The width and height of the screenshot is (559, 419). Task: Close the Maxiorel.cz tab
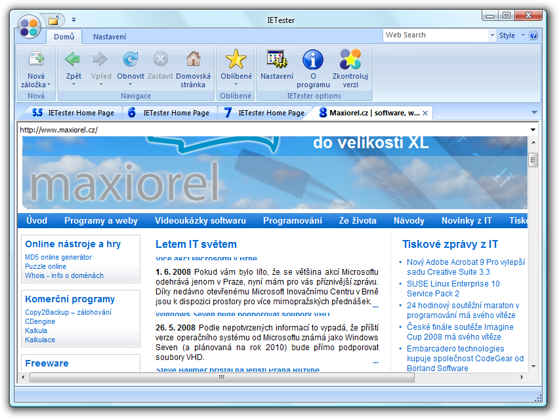(425, 113)
